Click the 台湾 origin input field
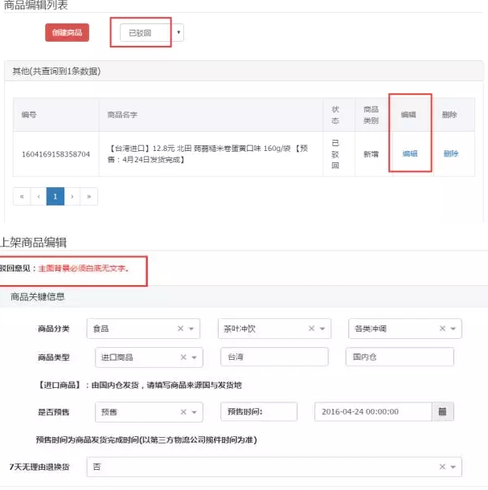The image size is (488, 490). (x=273, y=357)
